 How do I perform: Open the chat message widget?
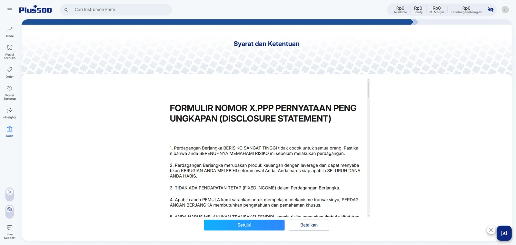coord(504,233)
